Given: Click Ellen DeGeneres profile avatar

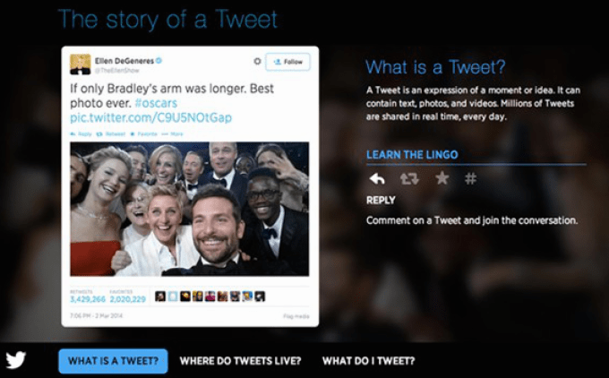Looking at the screenshot, I should (81, 64).
